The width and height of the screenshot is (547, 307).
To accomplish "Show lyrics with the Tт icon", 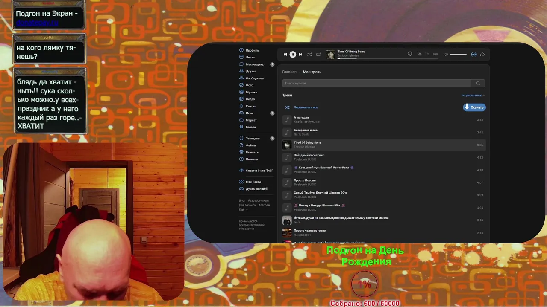I will 428,54.
